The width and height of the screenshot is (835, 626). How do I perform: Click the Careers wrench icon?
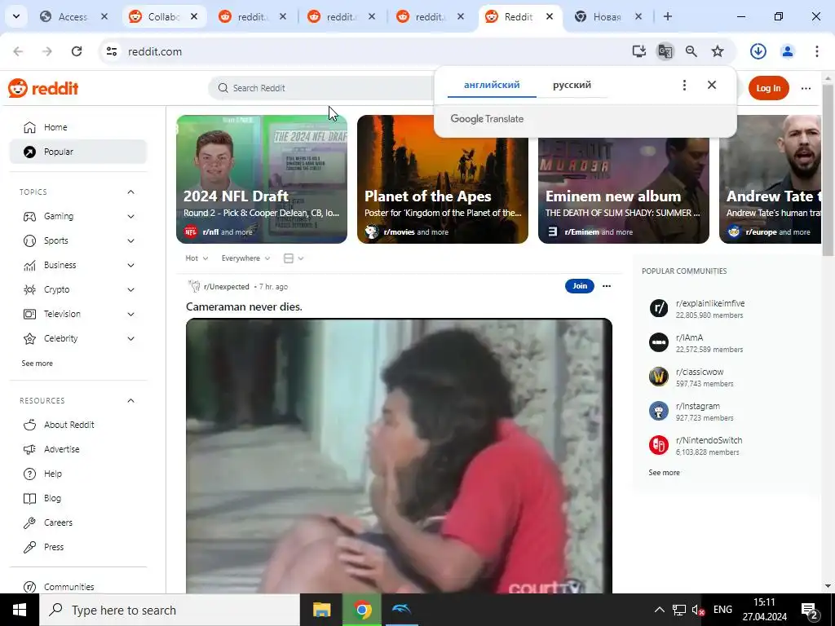[x=30, y=522]
